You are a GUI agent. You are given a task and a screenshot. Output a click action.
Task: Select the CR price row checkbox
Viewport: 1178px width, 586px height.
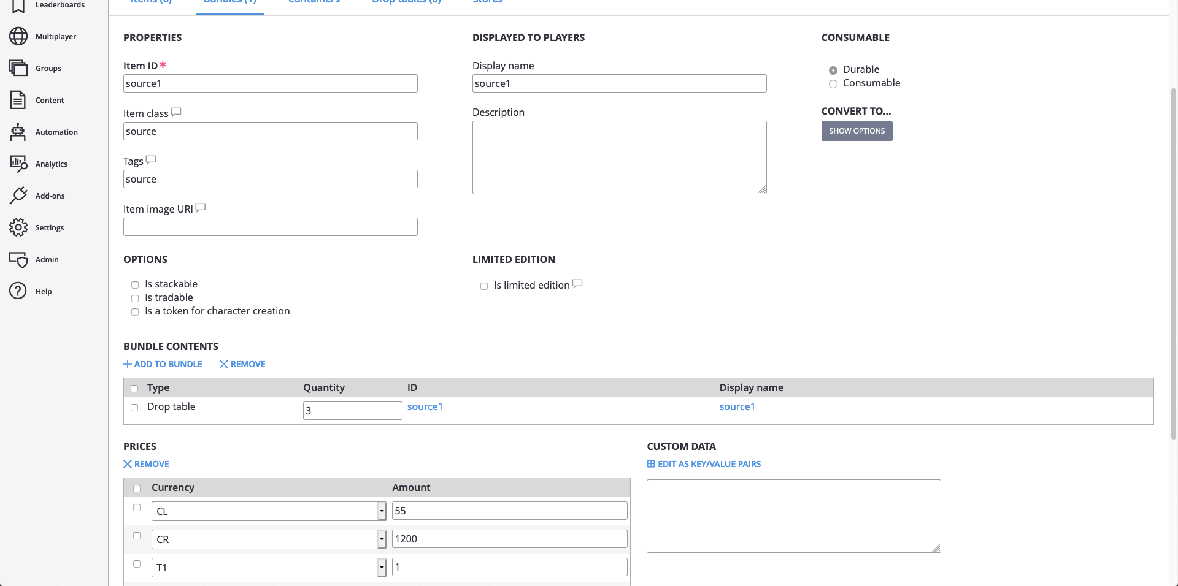point(137,536)
